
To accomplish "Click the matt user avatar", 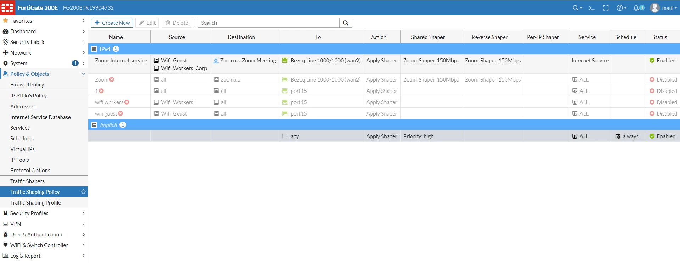I will (x=654, y=8).
